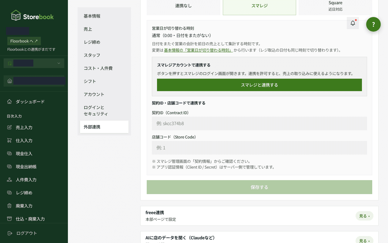Select the Square option
Viewport: 388px width, 243px height.
click(x=335, y=6)
